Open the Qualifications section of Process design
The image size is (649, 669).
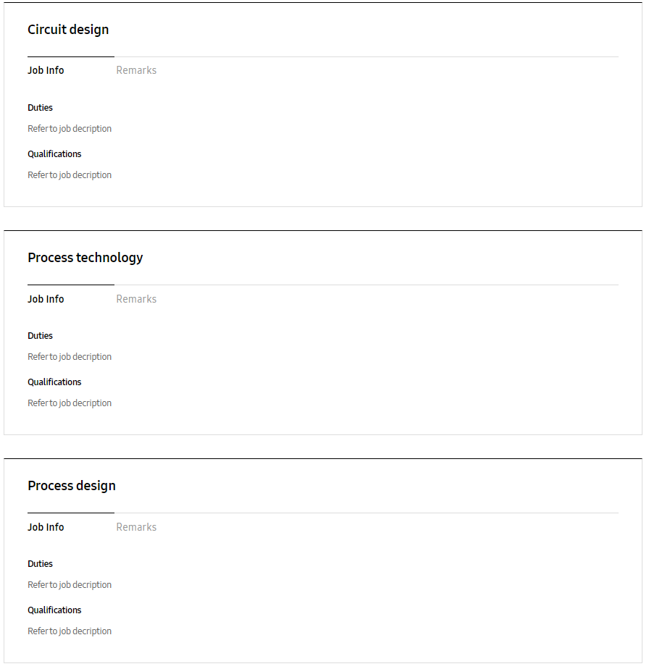54,610
